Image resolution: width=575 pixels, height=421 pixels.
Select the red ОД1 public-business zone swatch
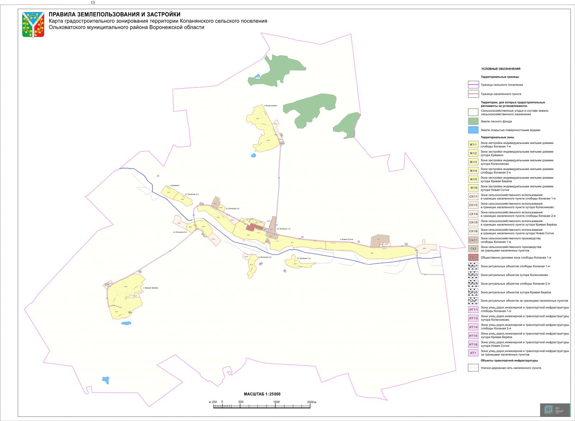473,257
